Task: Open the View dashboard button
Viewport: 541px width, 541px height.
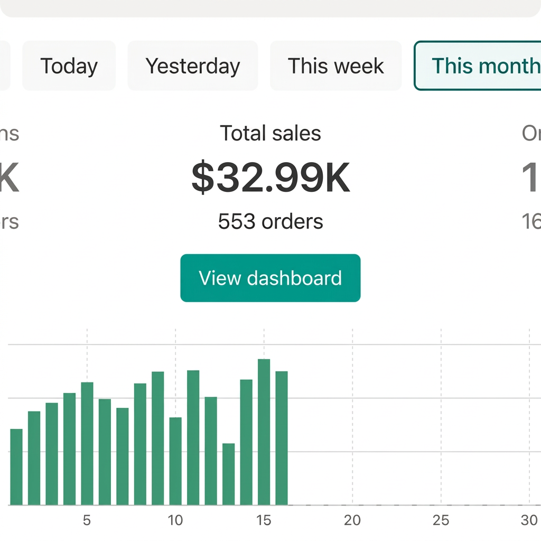Action: click(x=270, y=278)
